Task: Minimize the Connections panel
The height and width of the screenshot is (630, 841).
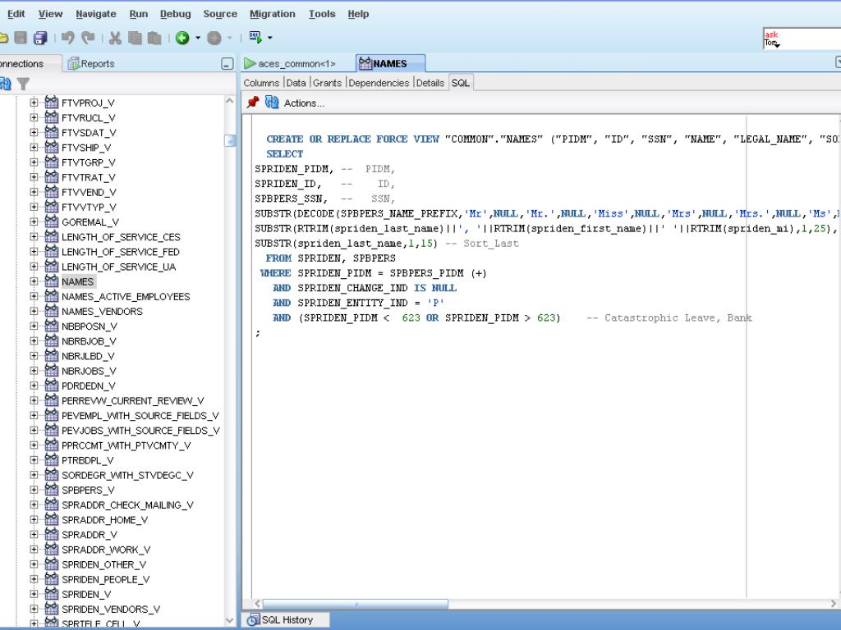Action: click(x=227, y=64)
